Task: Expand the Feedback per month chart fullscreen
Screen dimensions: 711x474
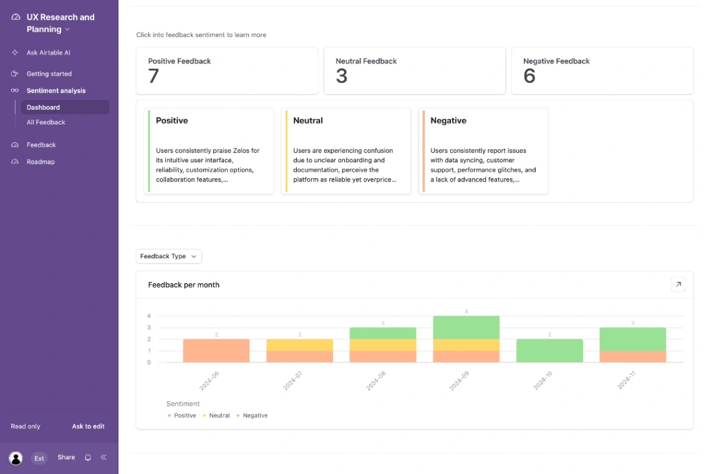Action: [x=678, y=284]
